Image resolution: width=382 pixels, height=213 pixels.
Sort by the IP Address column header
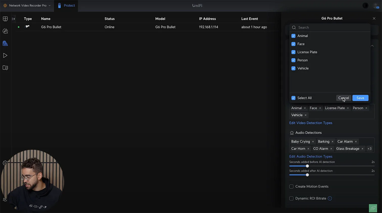[207, 19]
